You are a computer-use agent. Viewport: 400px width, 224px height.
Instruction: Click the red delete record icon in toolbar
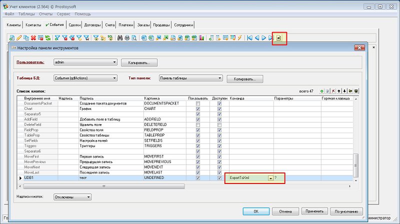(x=33, y=38)
